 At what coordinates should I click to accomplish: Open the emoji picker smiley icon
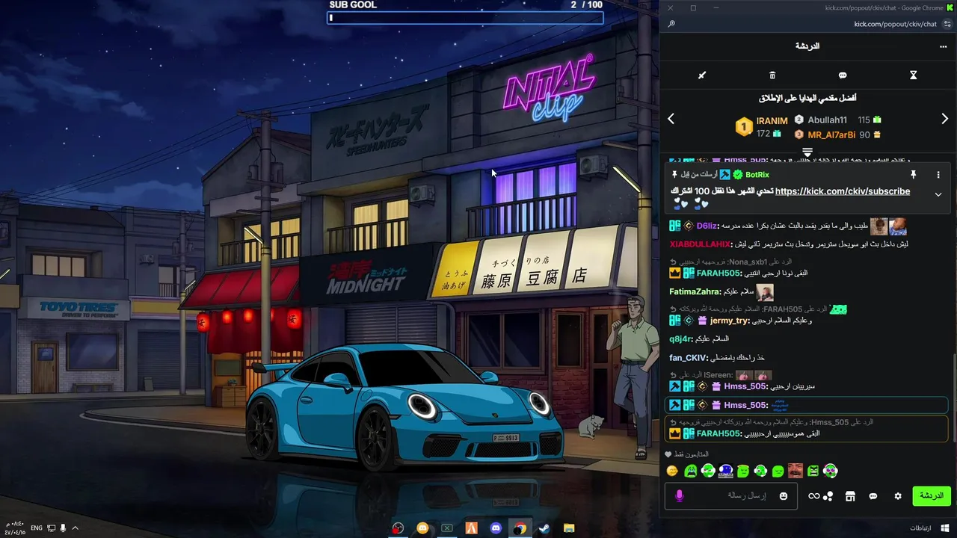[784, 495]
